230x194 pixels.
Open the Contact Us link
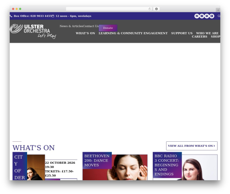[x=91, y=26]
